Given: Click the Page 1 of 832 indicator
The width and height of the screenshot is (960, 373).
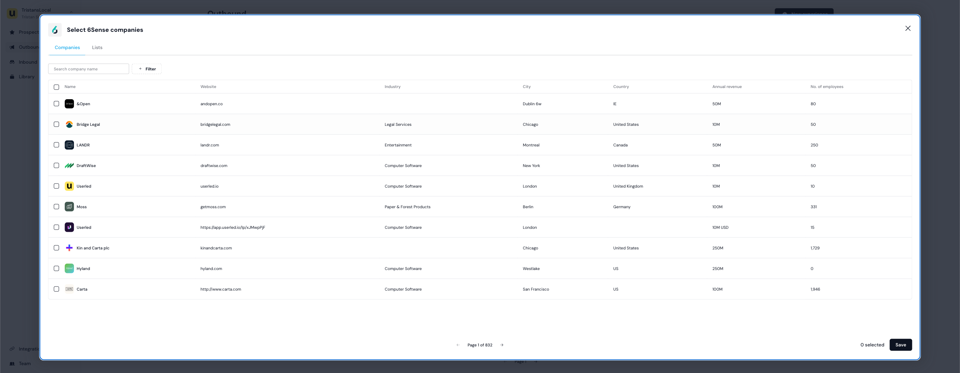Looking at the screenshot, I should (x=480, y=345).
